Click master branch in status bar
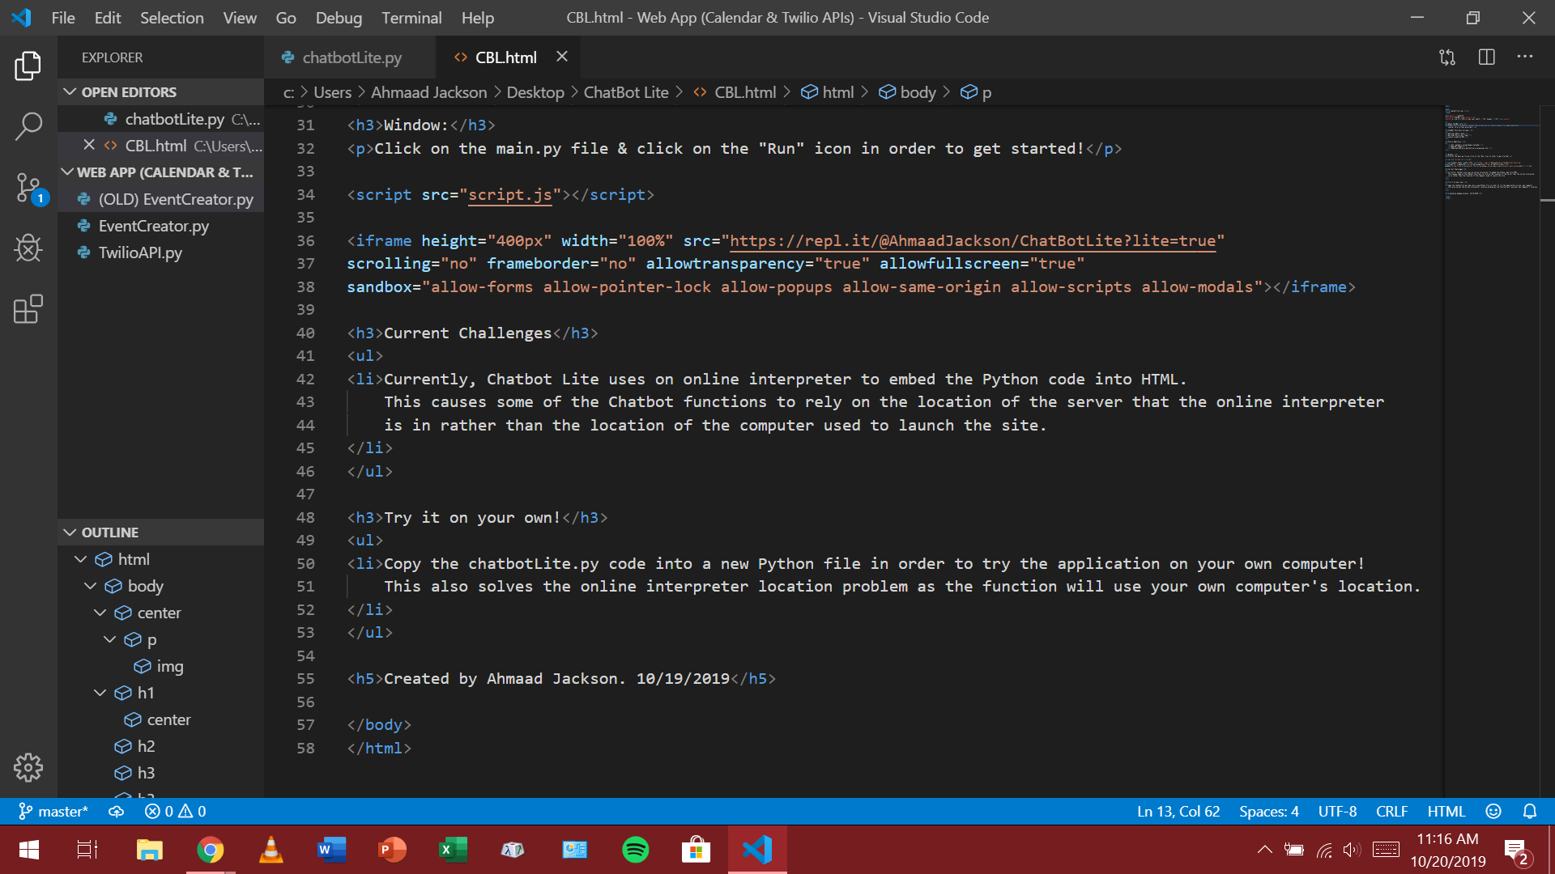1555x874 pixels. tap(53, 811)
